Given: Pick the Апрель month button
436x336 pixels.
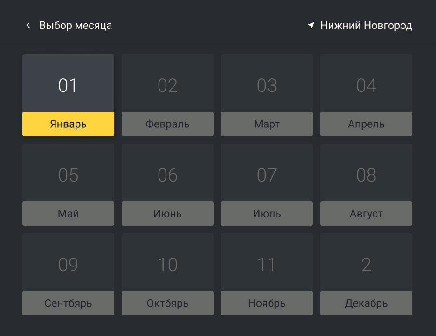Looking at the screenshot, I should click(366, 124).
